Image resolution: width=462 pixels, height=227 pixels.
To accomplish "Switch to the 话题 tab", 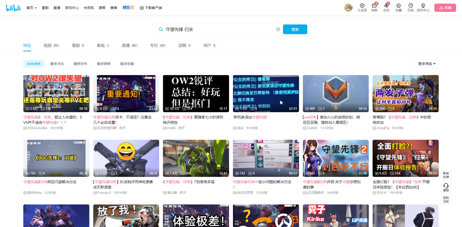I will (185, 46).
